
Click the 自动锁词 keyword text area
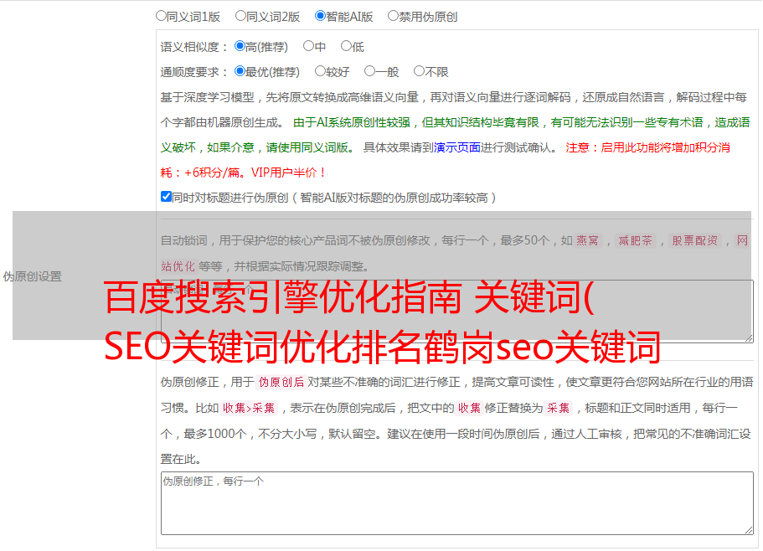coord(457,312)
